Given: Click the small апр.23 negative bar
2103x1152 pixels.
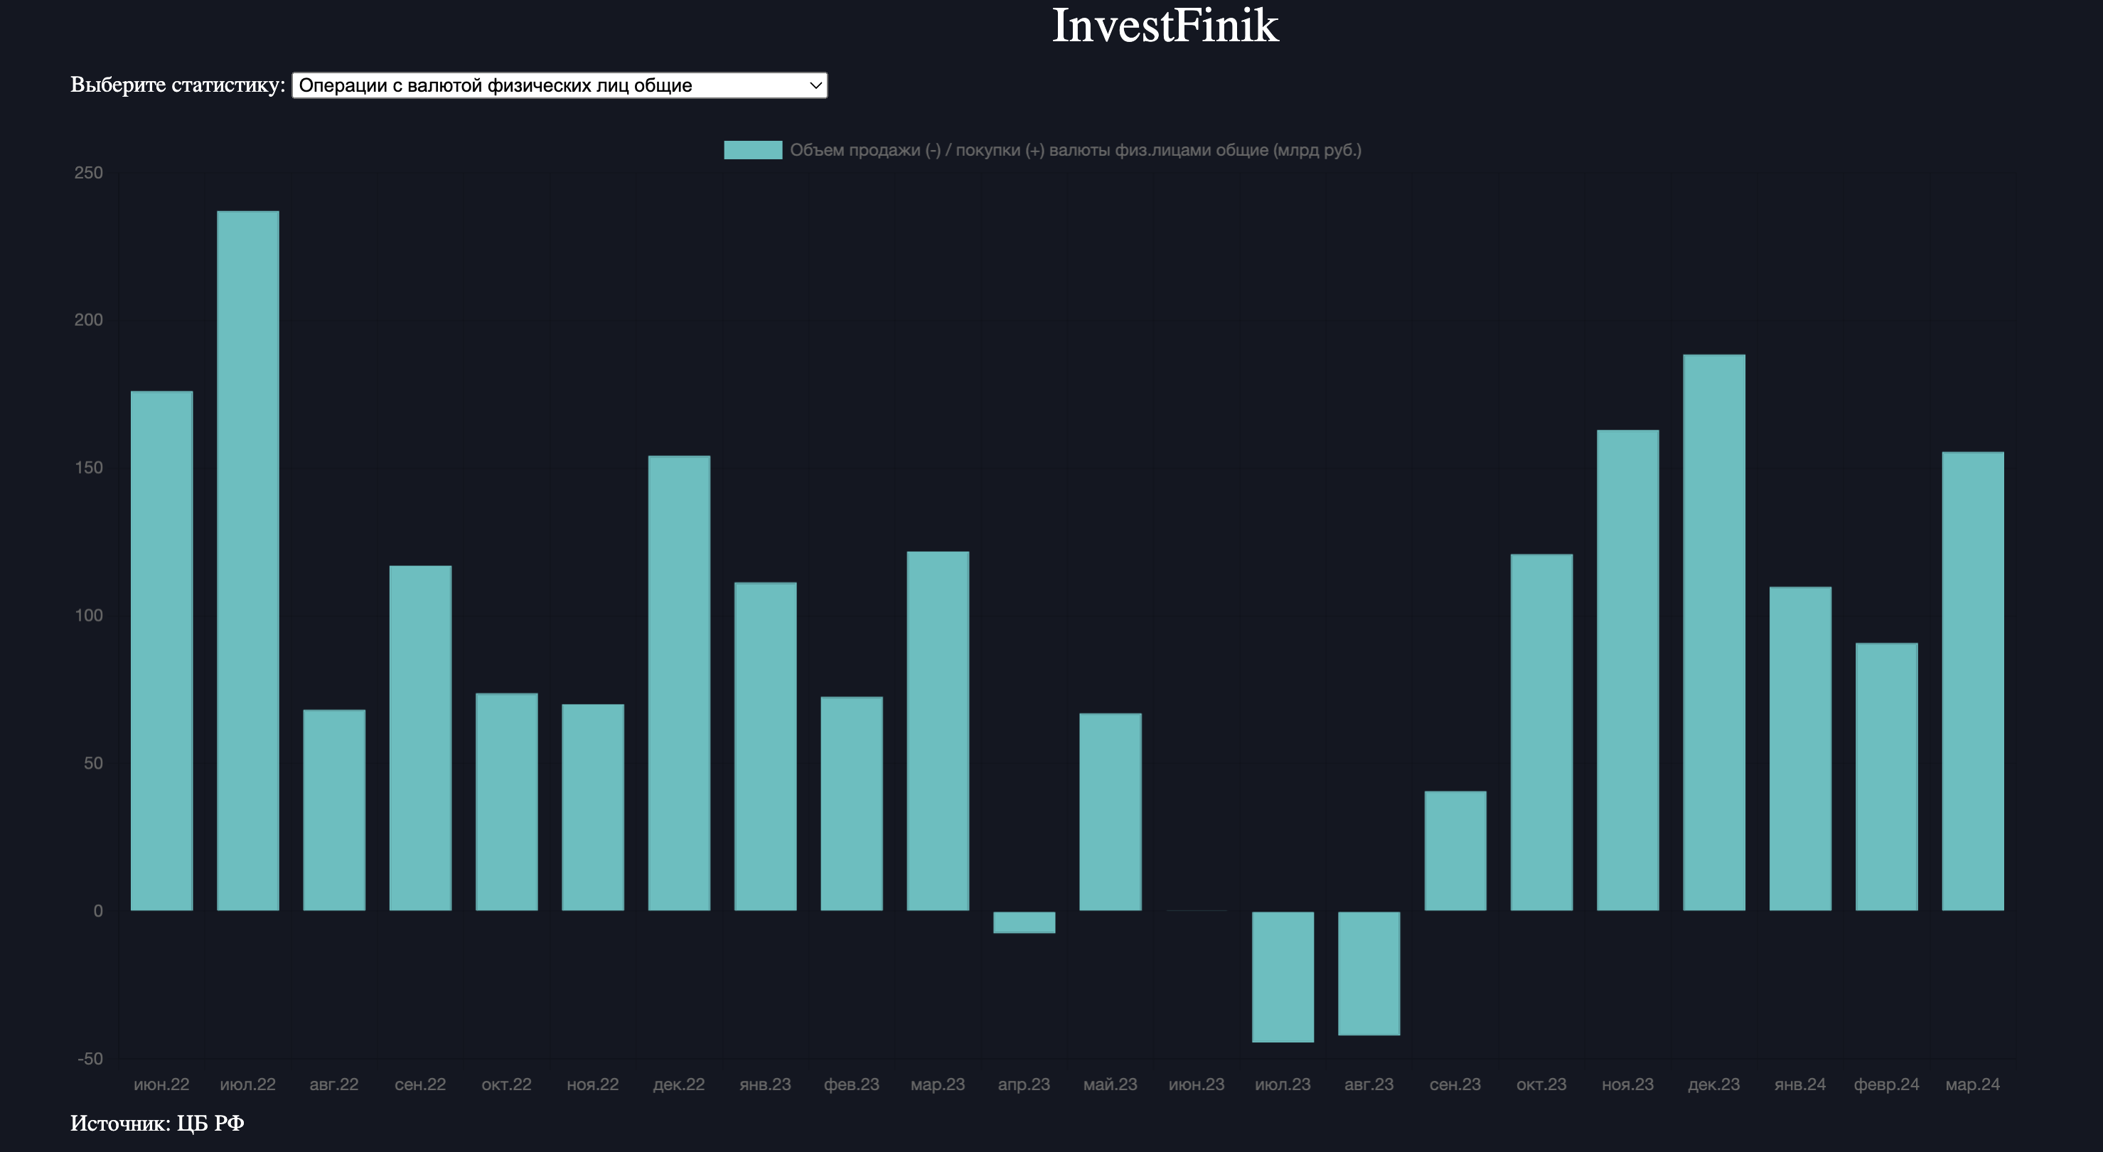Looking at the screenshot, I should point(1024,922).
